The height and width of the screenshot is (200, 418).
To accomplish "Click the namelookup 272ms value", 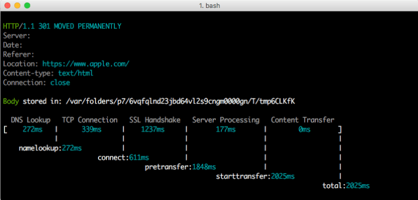I will click(x=71, y=148).
